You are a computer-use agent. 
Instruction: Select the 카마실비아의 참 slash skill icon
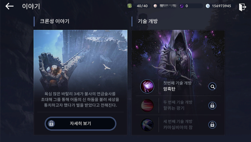point(147,125)
